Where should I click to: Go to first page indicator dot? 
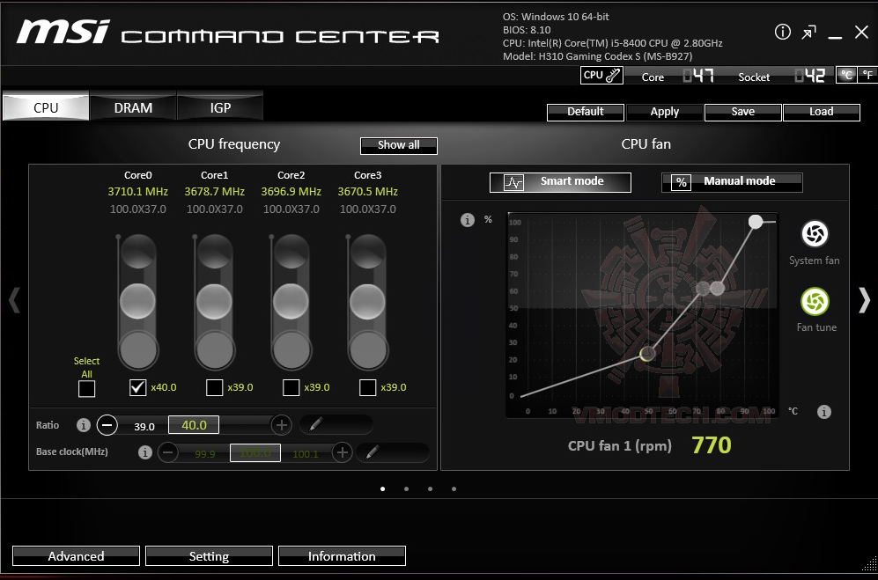[382, 489]
